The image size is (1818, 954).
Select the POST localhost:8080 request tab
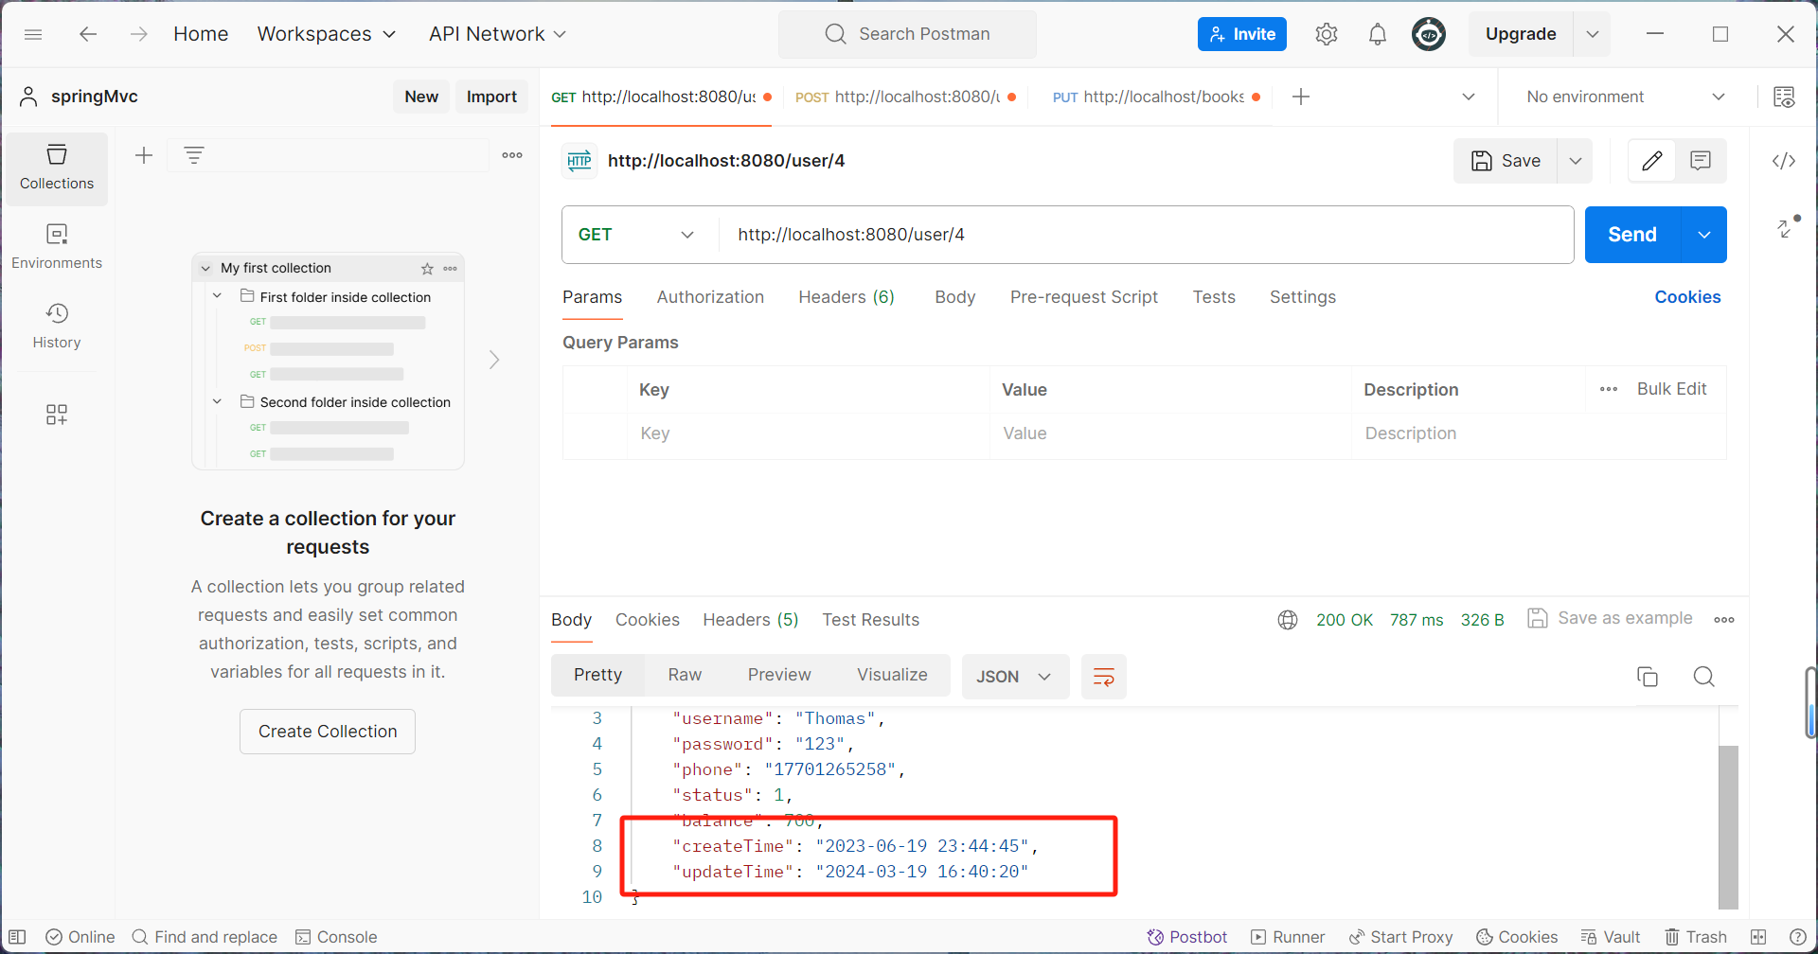point(906,97)
